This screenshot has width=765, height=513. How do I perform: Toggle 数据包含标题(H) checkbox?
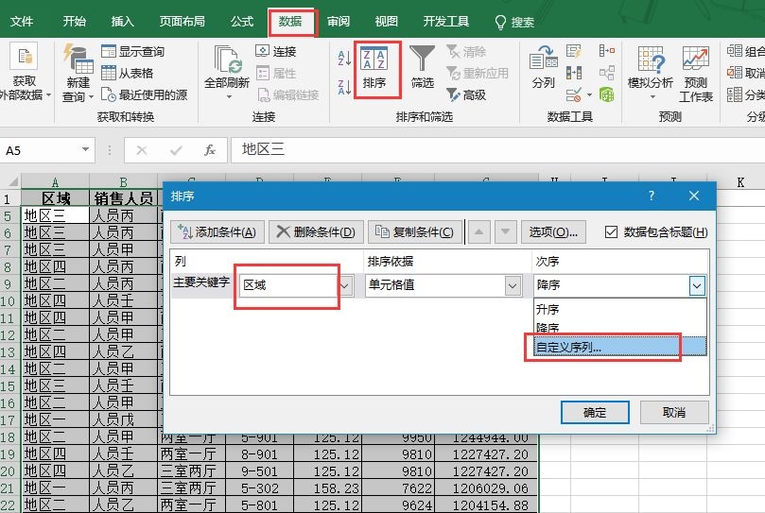(611, 232)
